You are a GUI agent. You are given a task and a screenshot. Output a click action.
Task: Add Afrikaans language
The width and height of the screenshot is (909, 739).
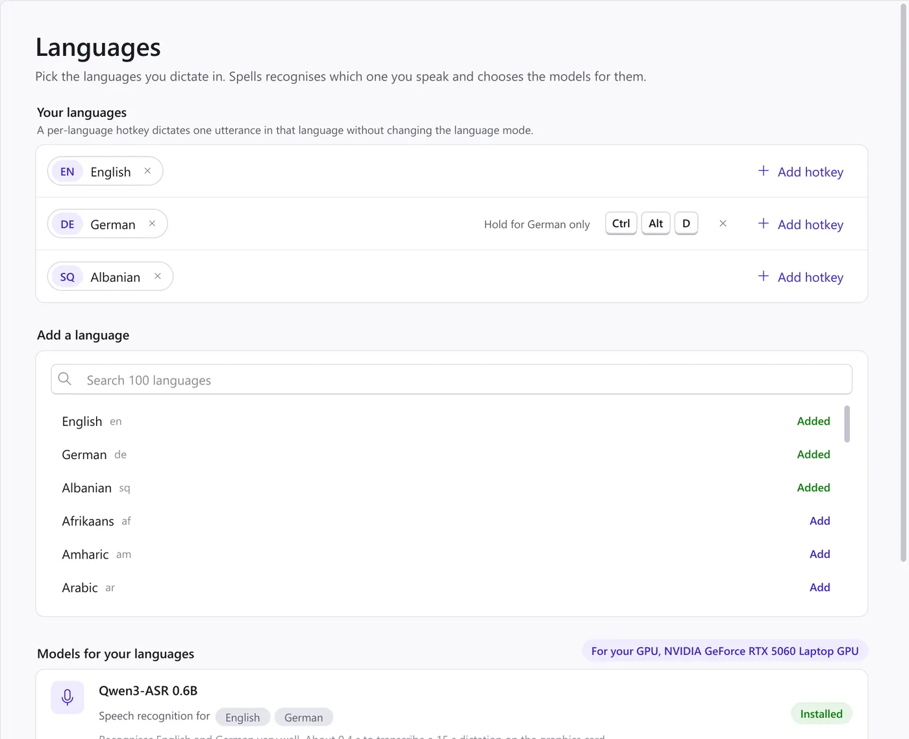coord(819,521)
